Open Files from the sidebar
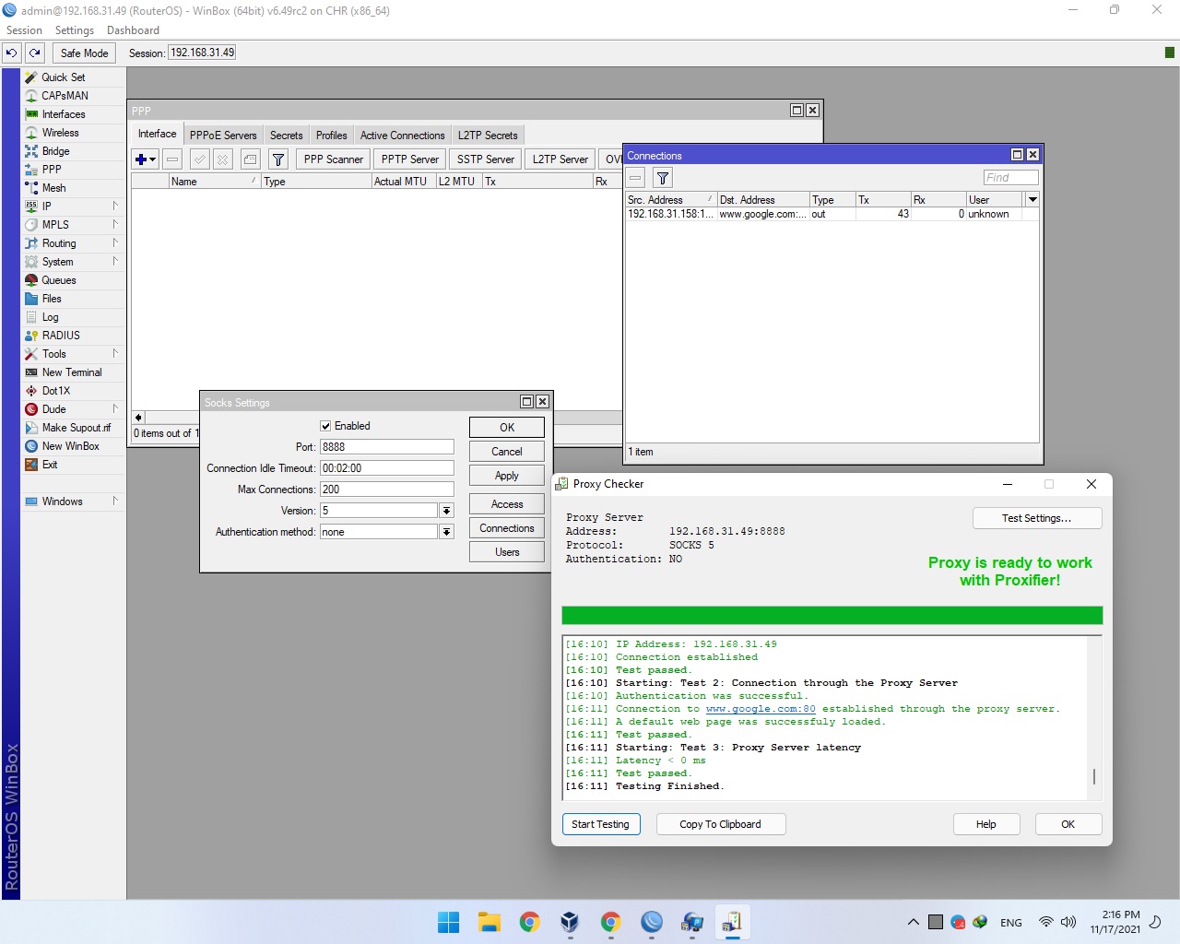 click(52, 299)
